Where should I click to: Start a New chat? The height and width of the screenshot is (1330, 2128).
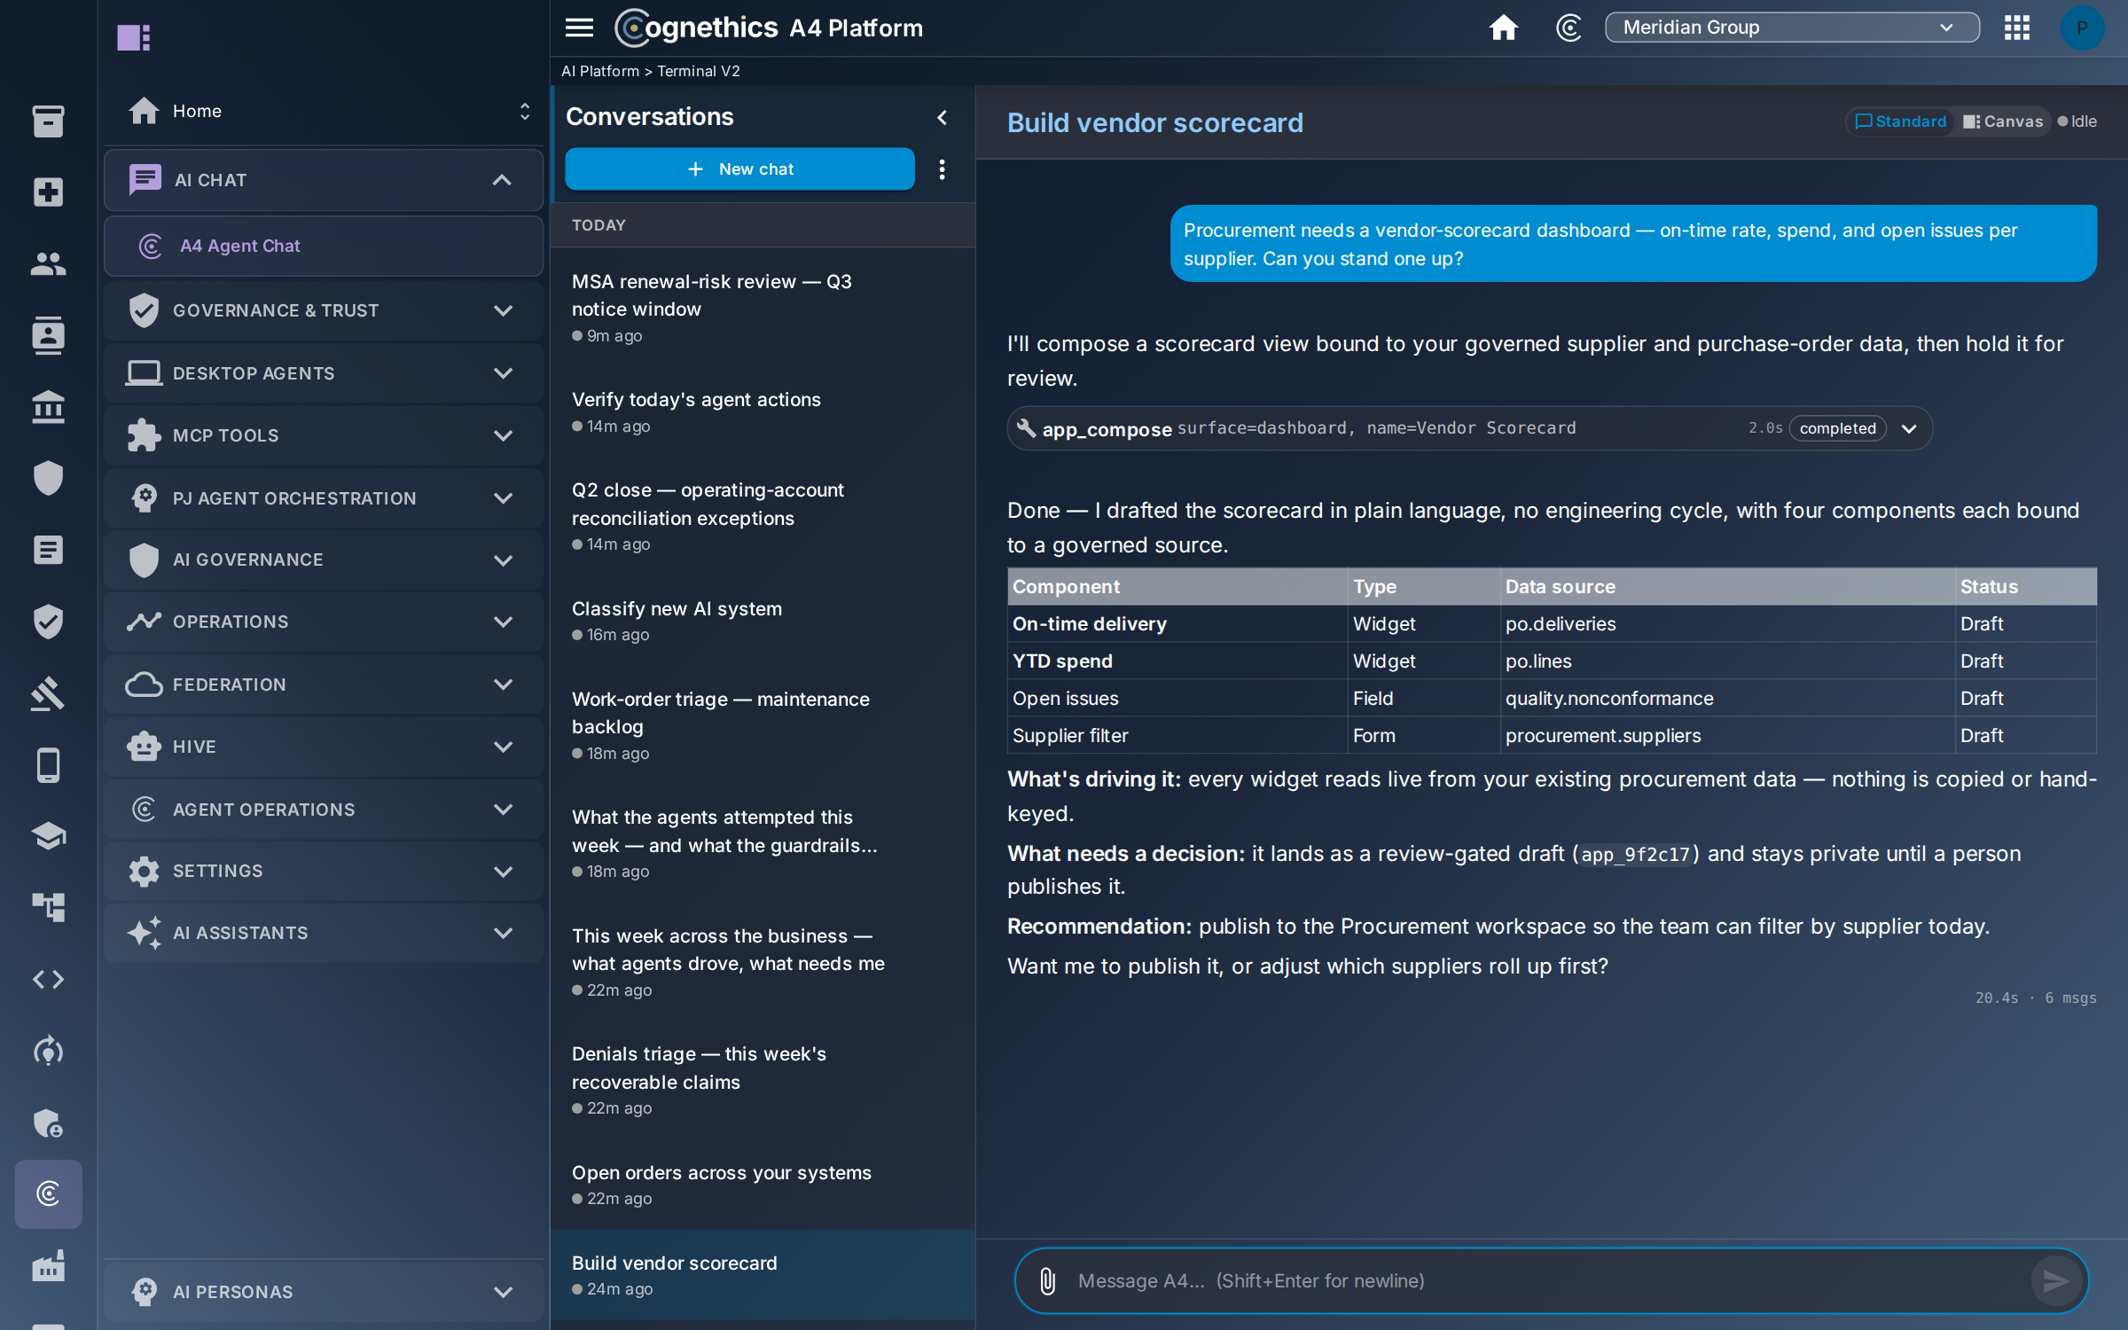click(x=739, y=168)
